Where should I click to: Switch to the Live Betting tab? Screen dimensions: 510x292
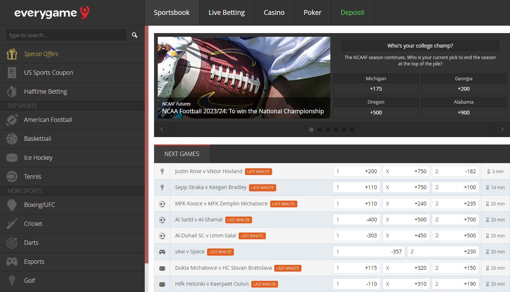click(226, 12)
